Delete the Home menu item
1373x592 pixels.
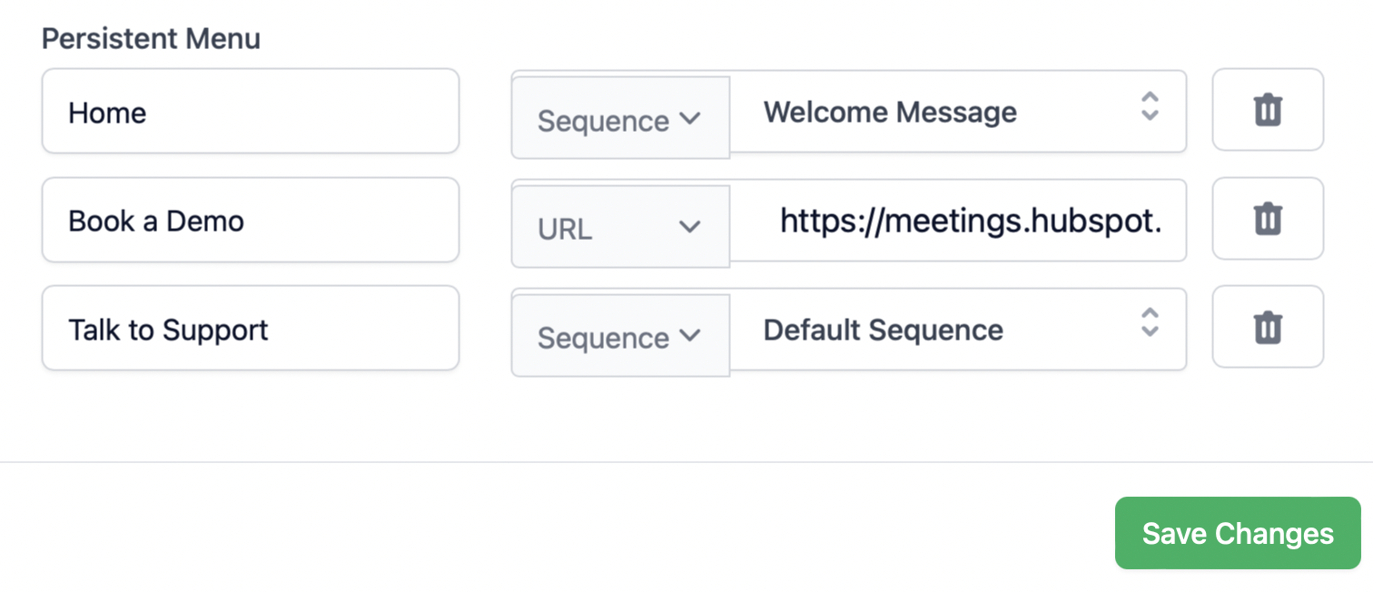point(1268,110)
